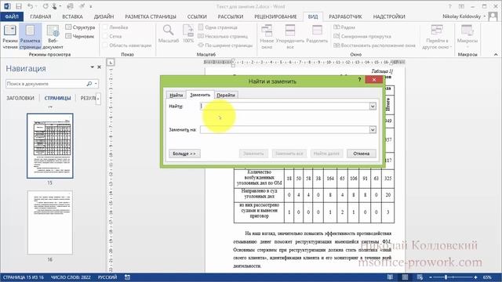Screen dimensions: 502x282
Task: Open Macros (Макросы) button
Action: [467, 37]
